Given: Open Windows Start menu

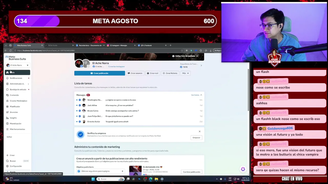Looking at the screenshot, I should click(93, 179).
